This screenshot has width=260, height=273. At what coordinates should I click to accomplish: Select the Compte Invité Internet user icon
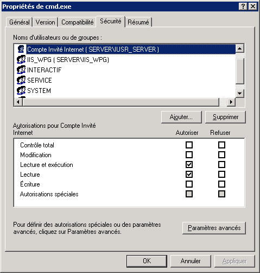click(x=21, y=49)
